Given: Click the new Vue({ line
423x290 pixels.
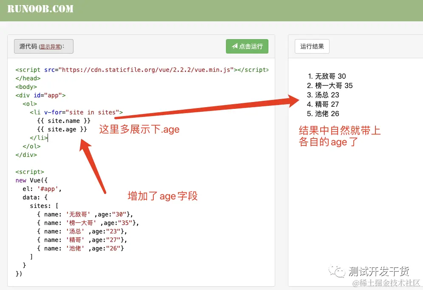Looking at the screenshot, I should 31,180.
